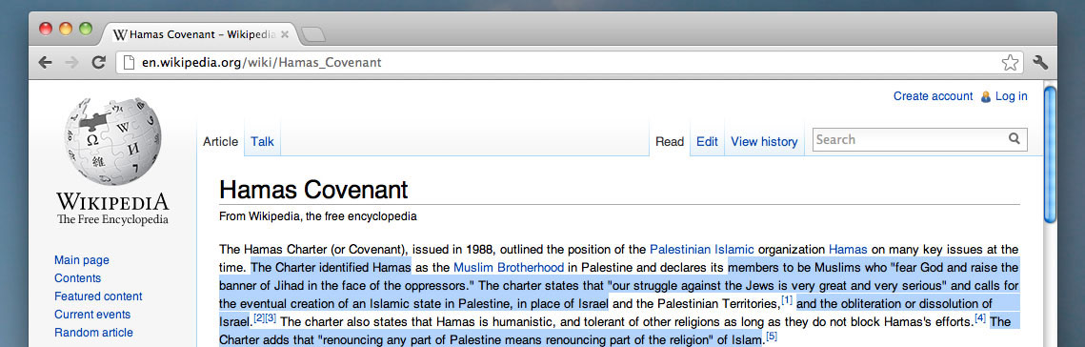1085x347 pixels.
Task: Click the forward navigation arrow
Action: [x=71, y=62]
